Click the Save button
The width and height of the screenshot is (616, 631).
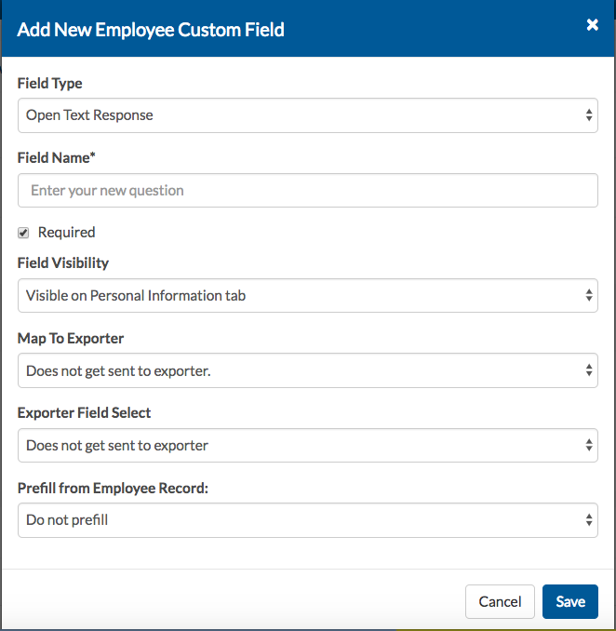tap(570, 601)
